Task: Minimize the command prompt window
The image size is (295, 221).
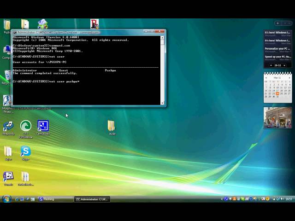Action: pyautogui.click(x=146, y=31)
